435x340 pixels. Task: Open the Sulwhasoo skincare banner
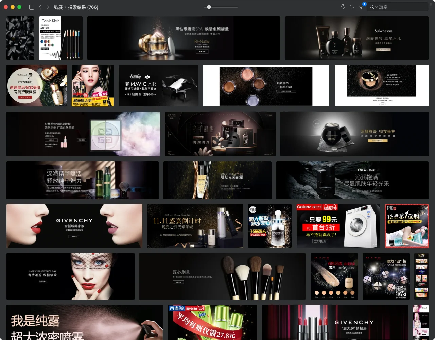pos(356,38)
